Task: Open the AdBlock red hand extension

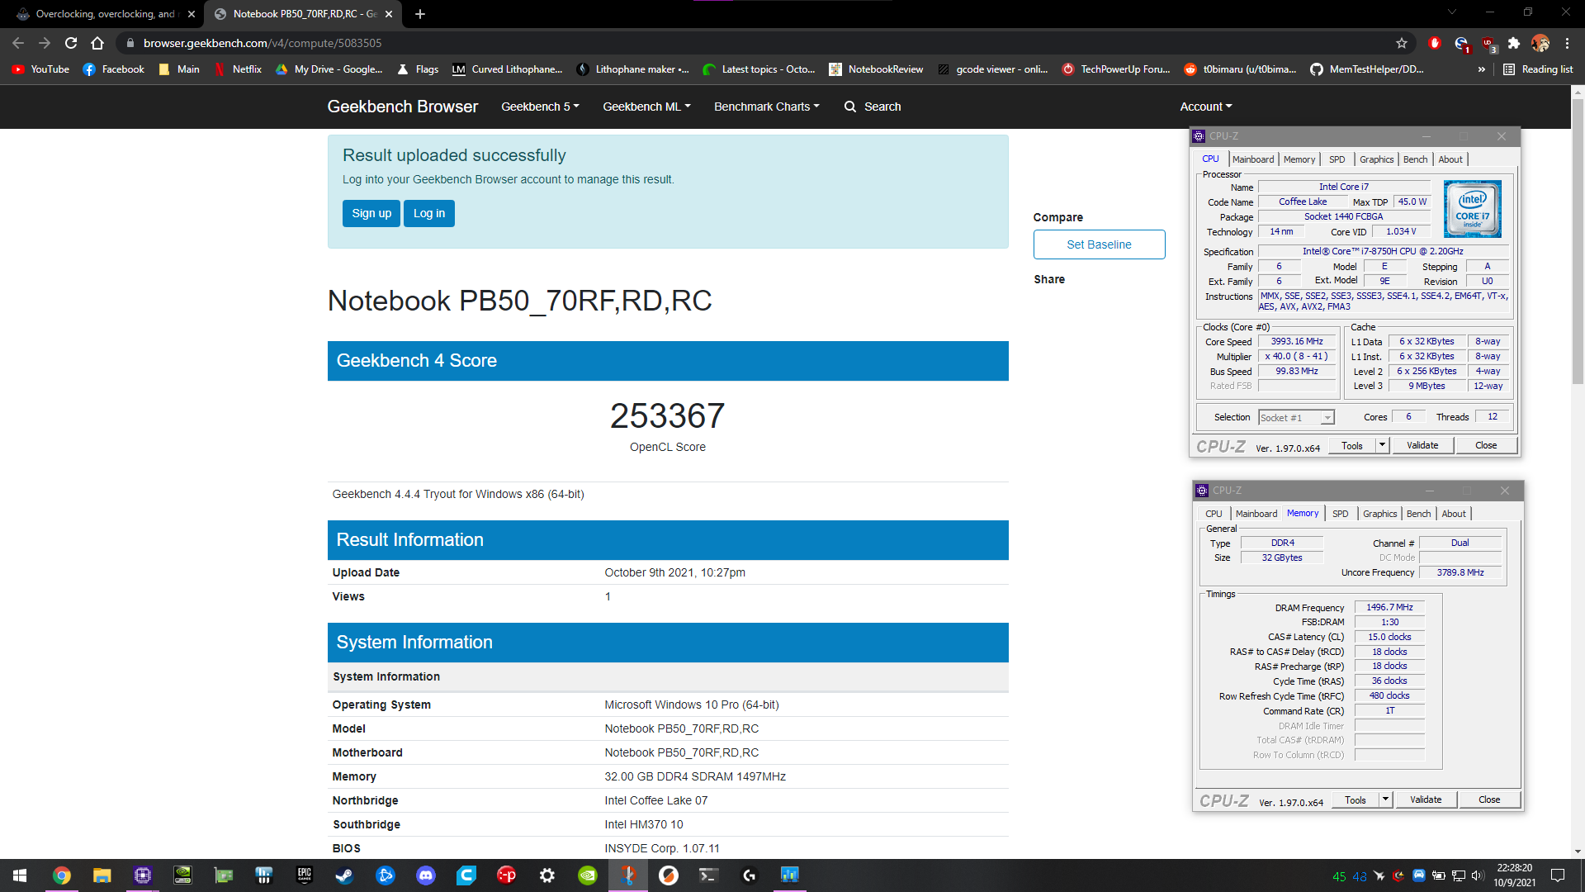Action: (x=1435, y=43)
